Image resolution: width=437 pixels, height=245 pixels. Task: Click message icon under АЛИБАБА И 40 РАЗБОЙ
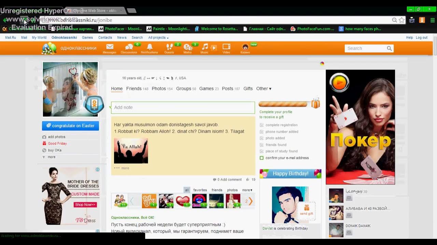[349, 215]
